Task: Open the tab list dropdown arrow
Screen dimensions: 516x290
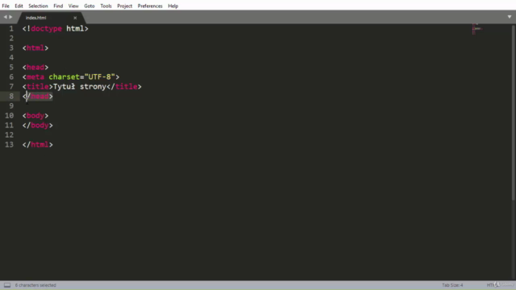Action: [509, 17]
